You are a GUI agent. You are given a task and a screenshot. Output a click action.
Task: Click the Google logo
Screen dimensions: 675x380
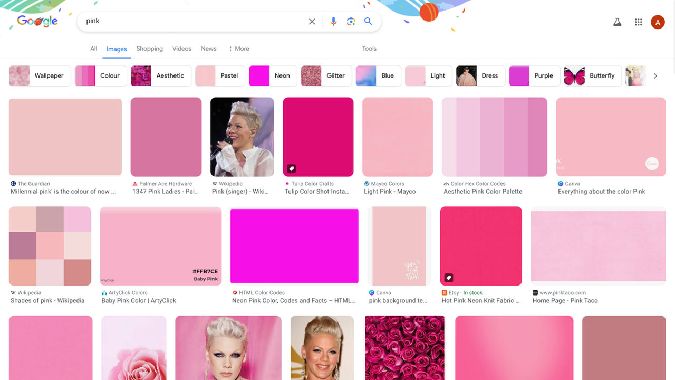pos(37,21)
